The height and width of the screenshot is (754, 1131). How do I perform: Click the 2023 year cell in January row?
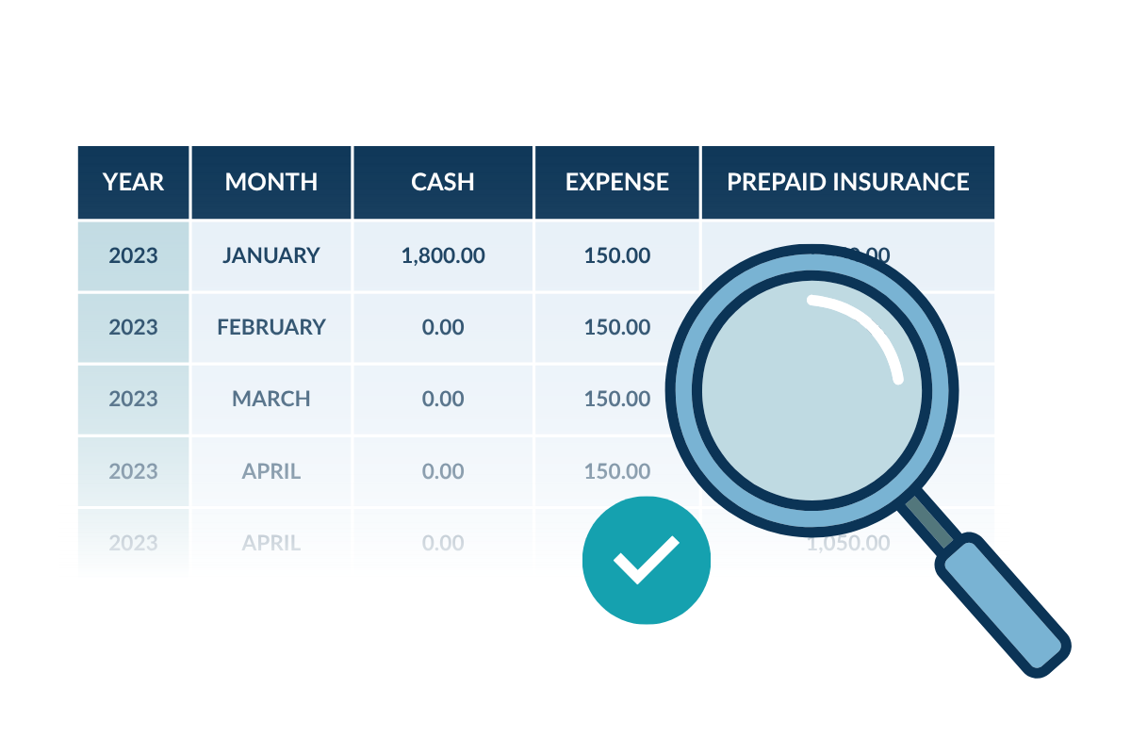coord(133,255)
